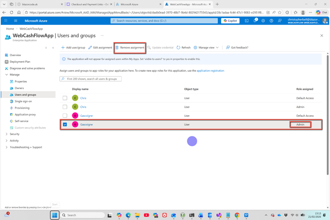Open the Azure portal hamburger menu
This screenshot has width=330, height=220.
pyautogui.click(x=16, y=21)
